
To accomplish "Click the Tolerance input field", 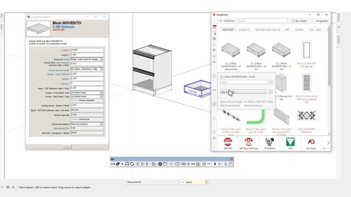I will (x=87, y=84).
